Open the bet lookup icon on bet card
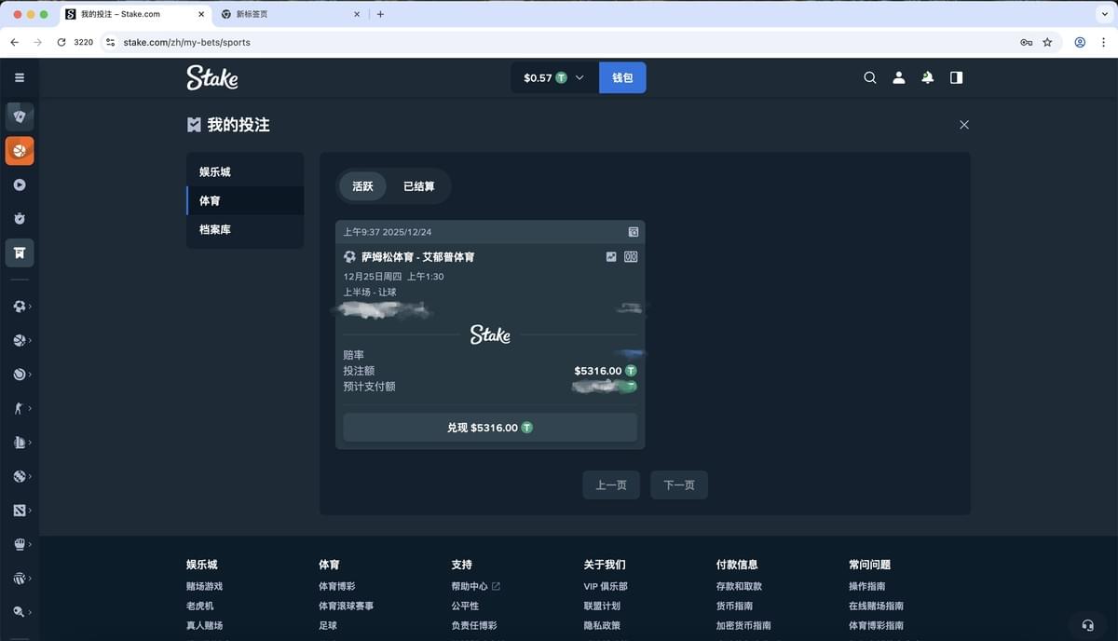 coord(634,232)
